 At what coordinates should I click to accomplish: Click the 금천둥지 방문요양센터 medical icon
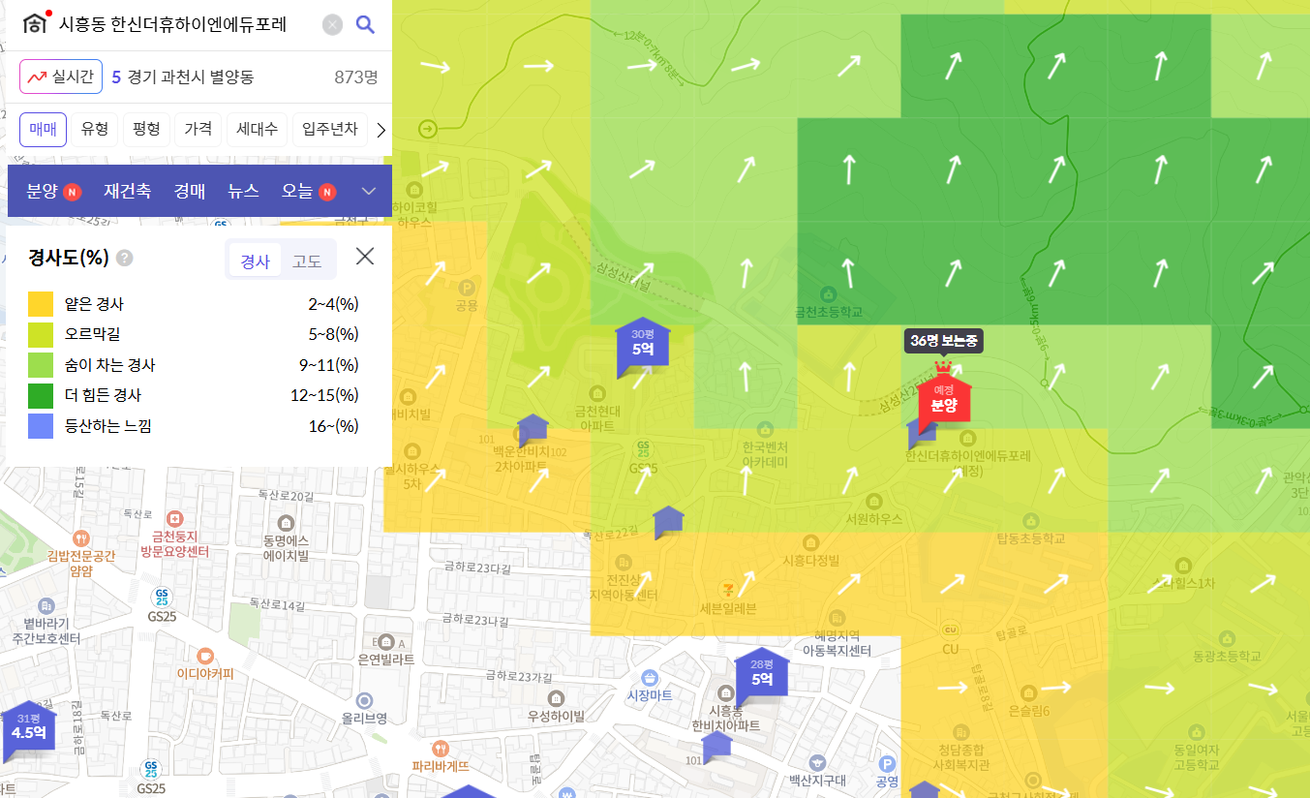tap(174, 518)
